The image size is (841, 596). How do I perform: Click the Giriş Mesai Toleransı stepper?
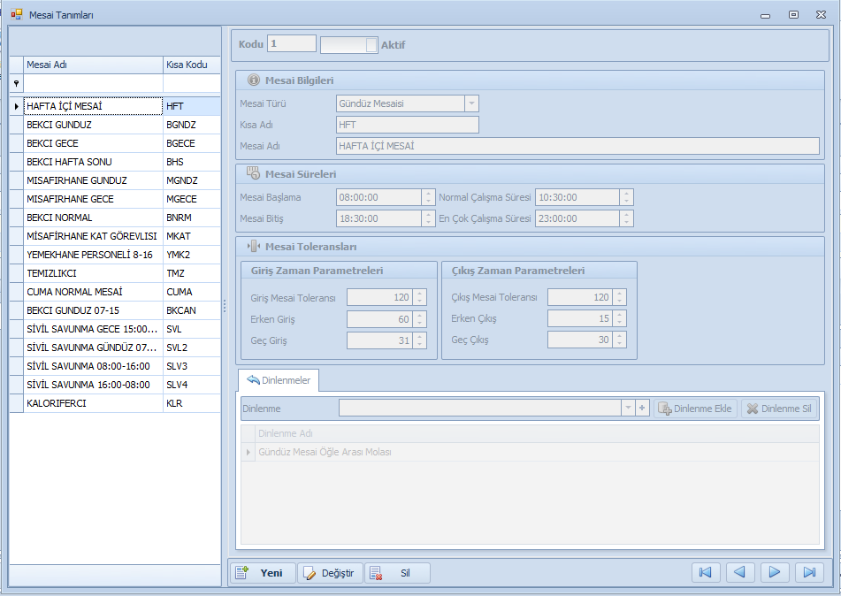pos(419,297)
